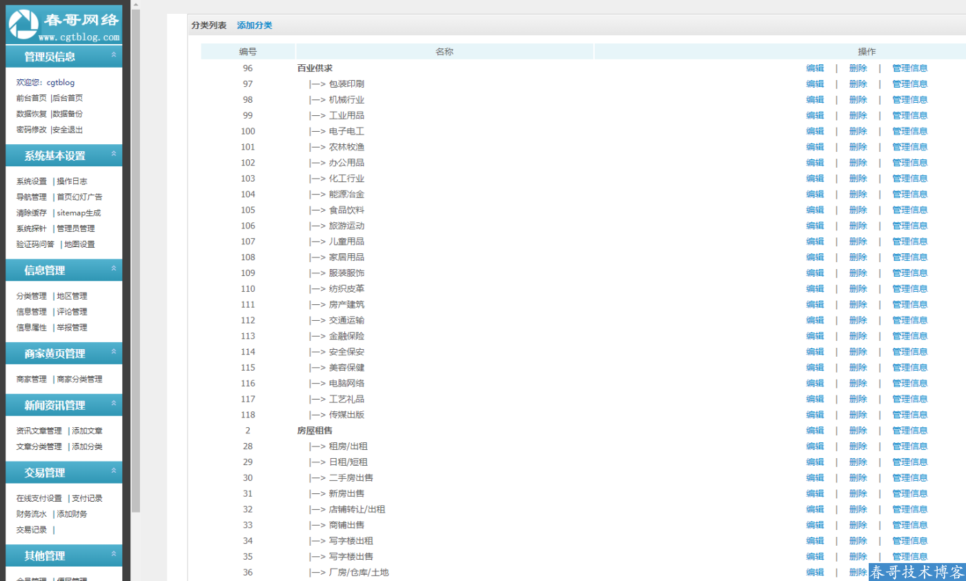Click 安全退出 to log out
Viewport: 966px width, 581px height.
[68, 130]
